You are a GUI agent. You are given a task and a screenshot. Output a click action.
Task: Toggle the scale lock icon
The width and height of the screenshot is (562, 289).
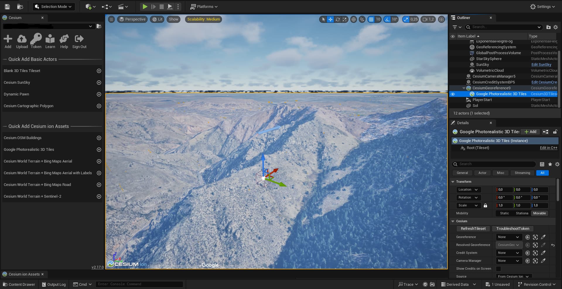point(485,206)
